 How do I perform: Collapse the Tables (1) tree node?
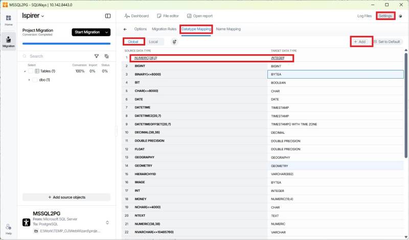click(25, 71)
